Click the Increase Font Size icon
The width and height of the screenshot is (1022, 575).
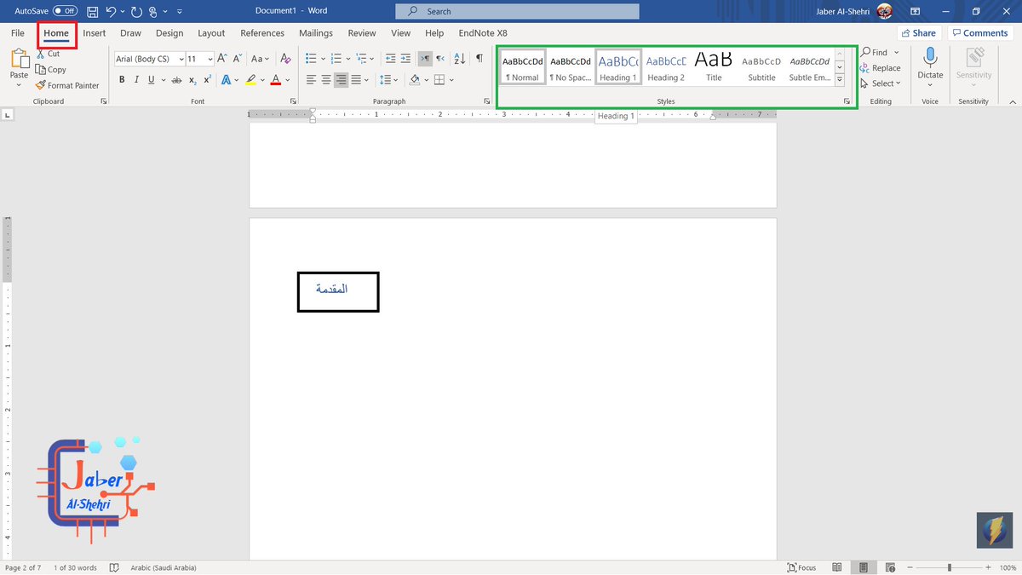222,59
